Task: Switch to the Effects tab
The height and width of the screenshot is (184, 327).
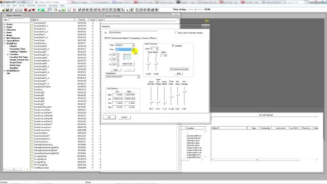Action: 152,38
